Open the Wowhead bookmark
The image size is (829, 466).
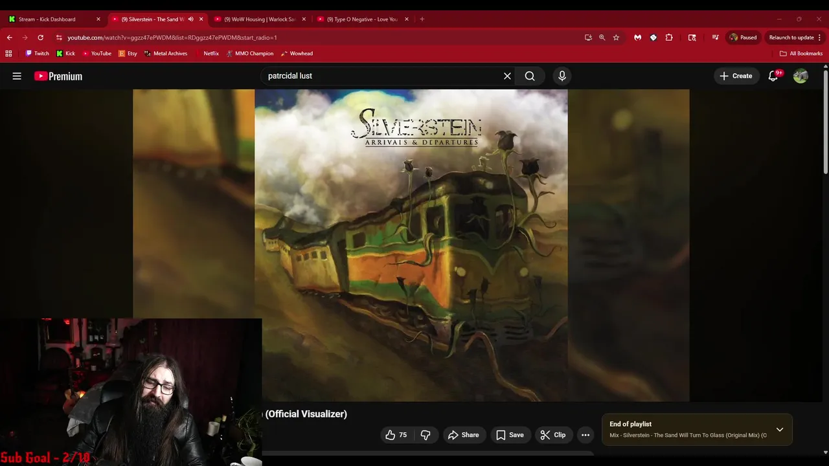[x=297, y=54]
